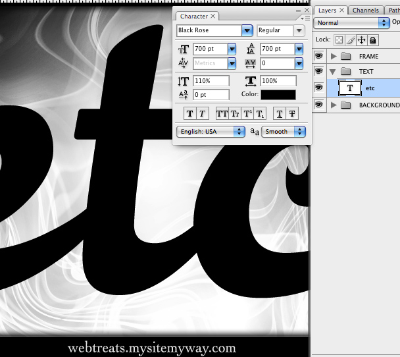Enable All Caps text style
This screenshot has width=400, height=357.
tap(222, 114)
